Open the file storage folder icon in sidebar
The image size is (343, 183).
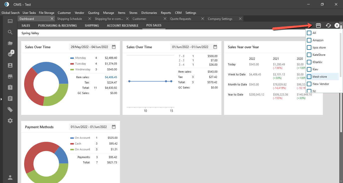10,43
